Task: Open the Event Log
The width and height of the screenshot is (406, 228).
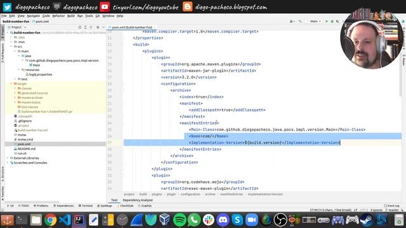Action: coord(391,206)
